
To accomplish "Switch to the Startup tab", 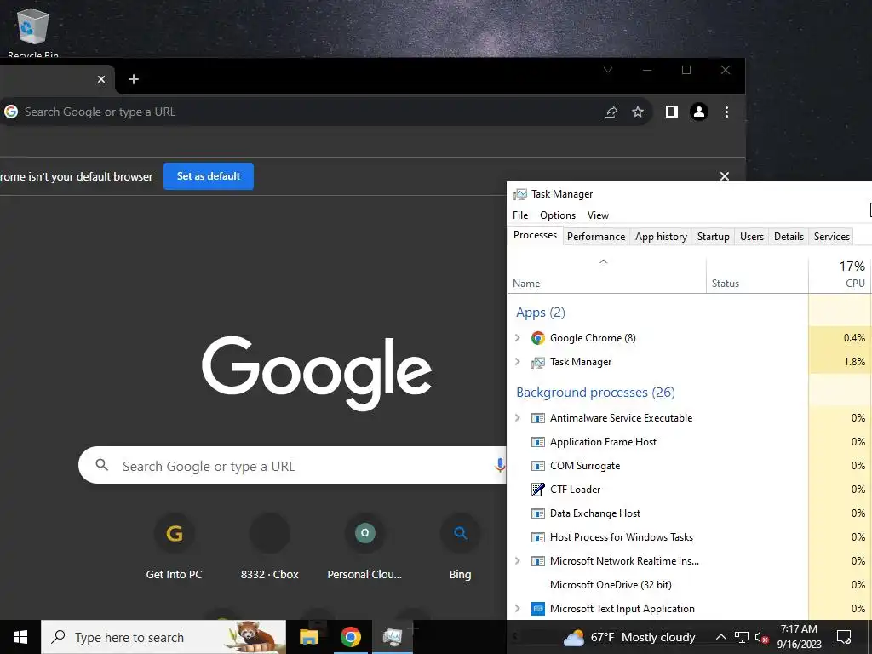I will coord(713,237).
